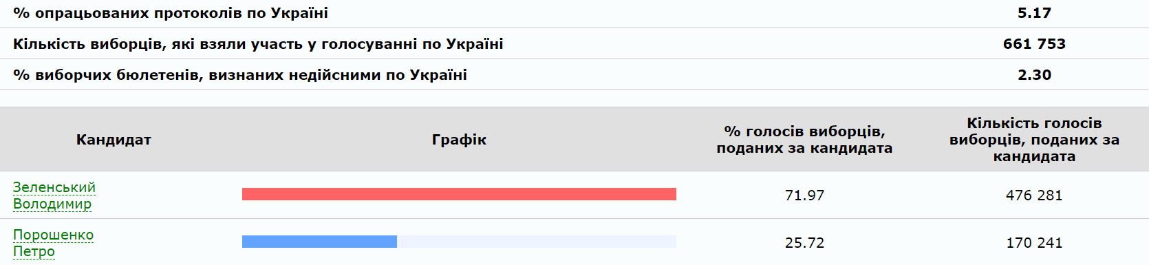Open Порошенко Петро candidate link
This screenshot has width=1149, height=265.
pyautogui.click(x=53, y=243)
